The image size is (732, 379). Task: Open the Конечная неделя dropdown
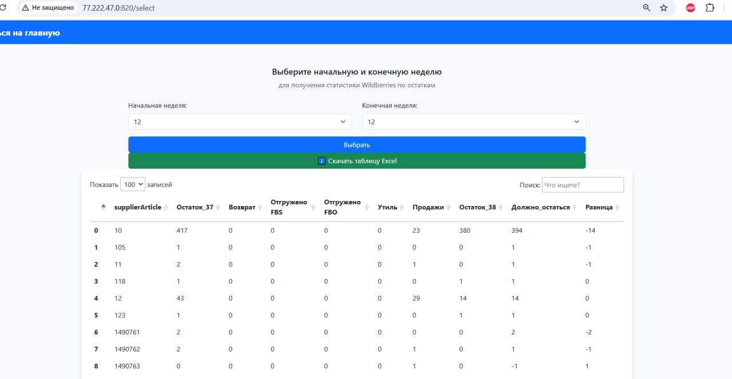[473, 121]
